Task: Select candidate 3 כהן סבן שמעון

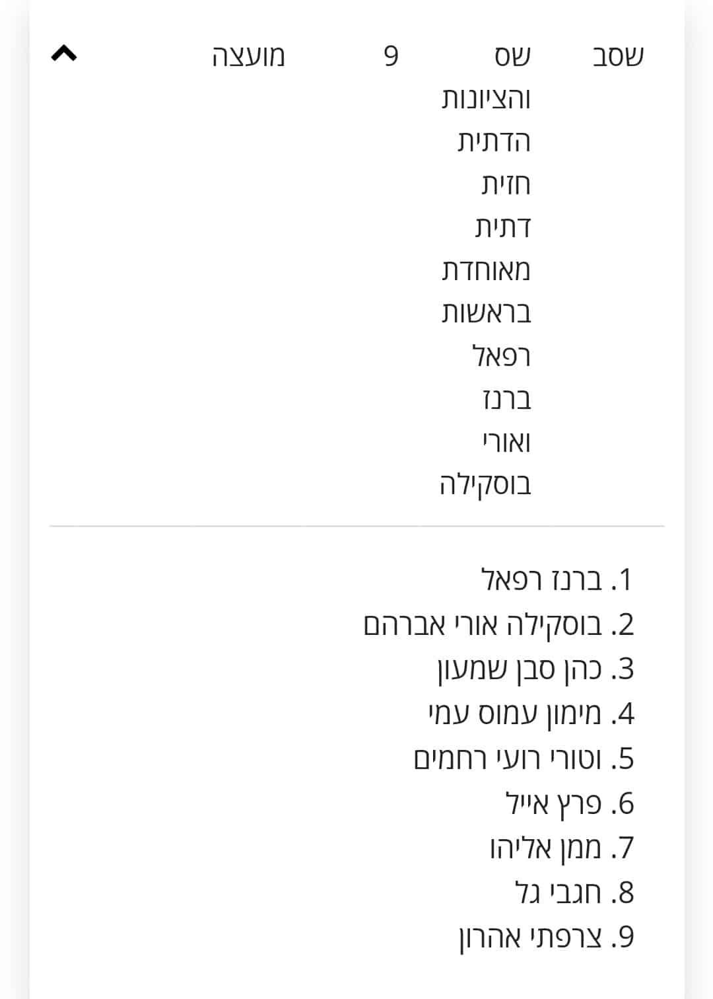Action: click(535, 669)
